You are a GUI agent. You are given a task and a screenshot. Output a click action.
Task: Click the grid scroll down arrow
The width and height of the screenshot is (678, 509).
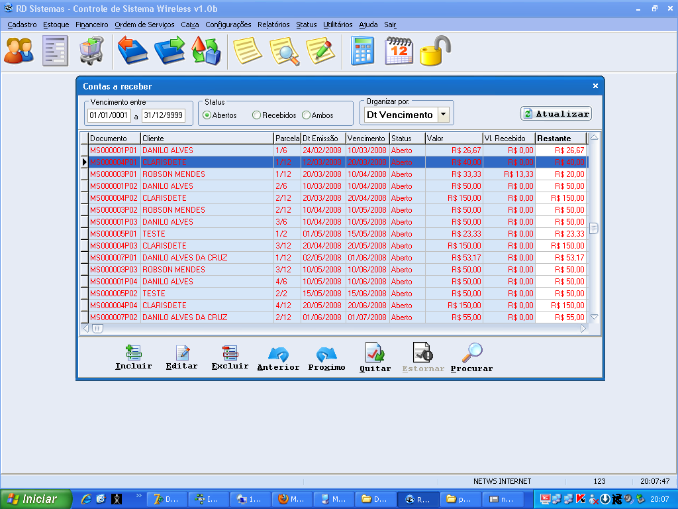[x=595, y=317]
